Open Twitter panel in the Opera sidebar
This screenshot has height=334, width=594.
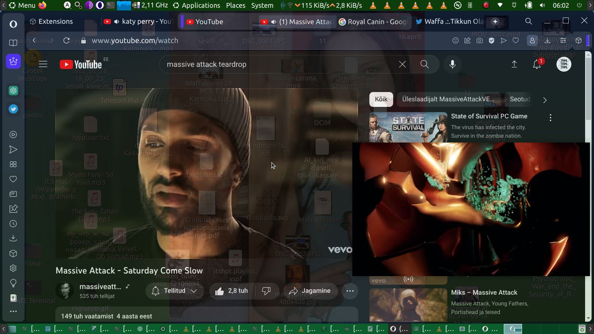13,109
